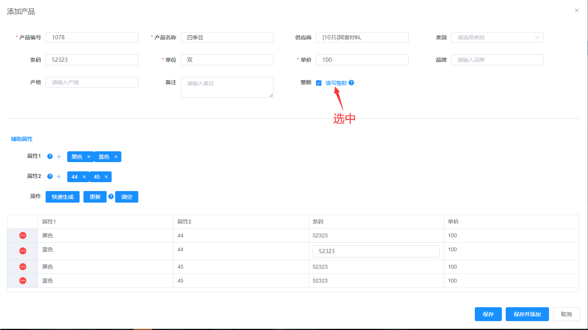
Task: Click the 备注 remarks textarea
Action: coord(227,87)
